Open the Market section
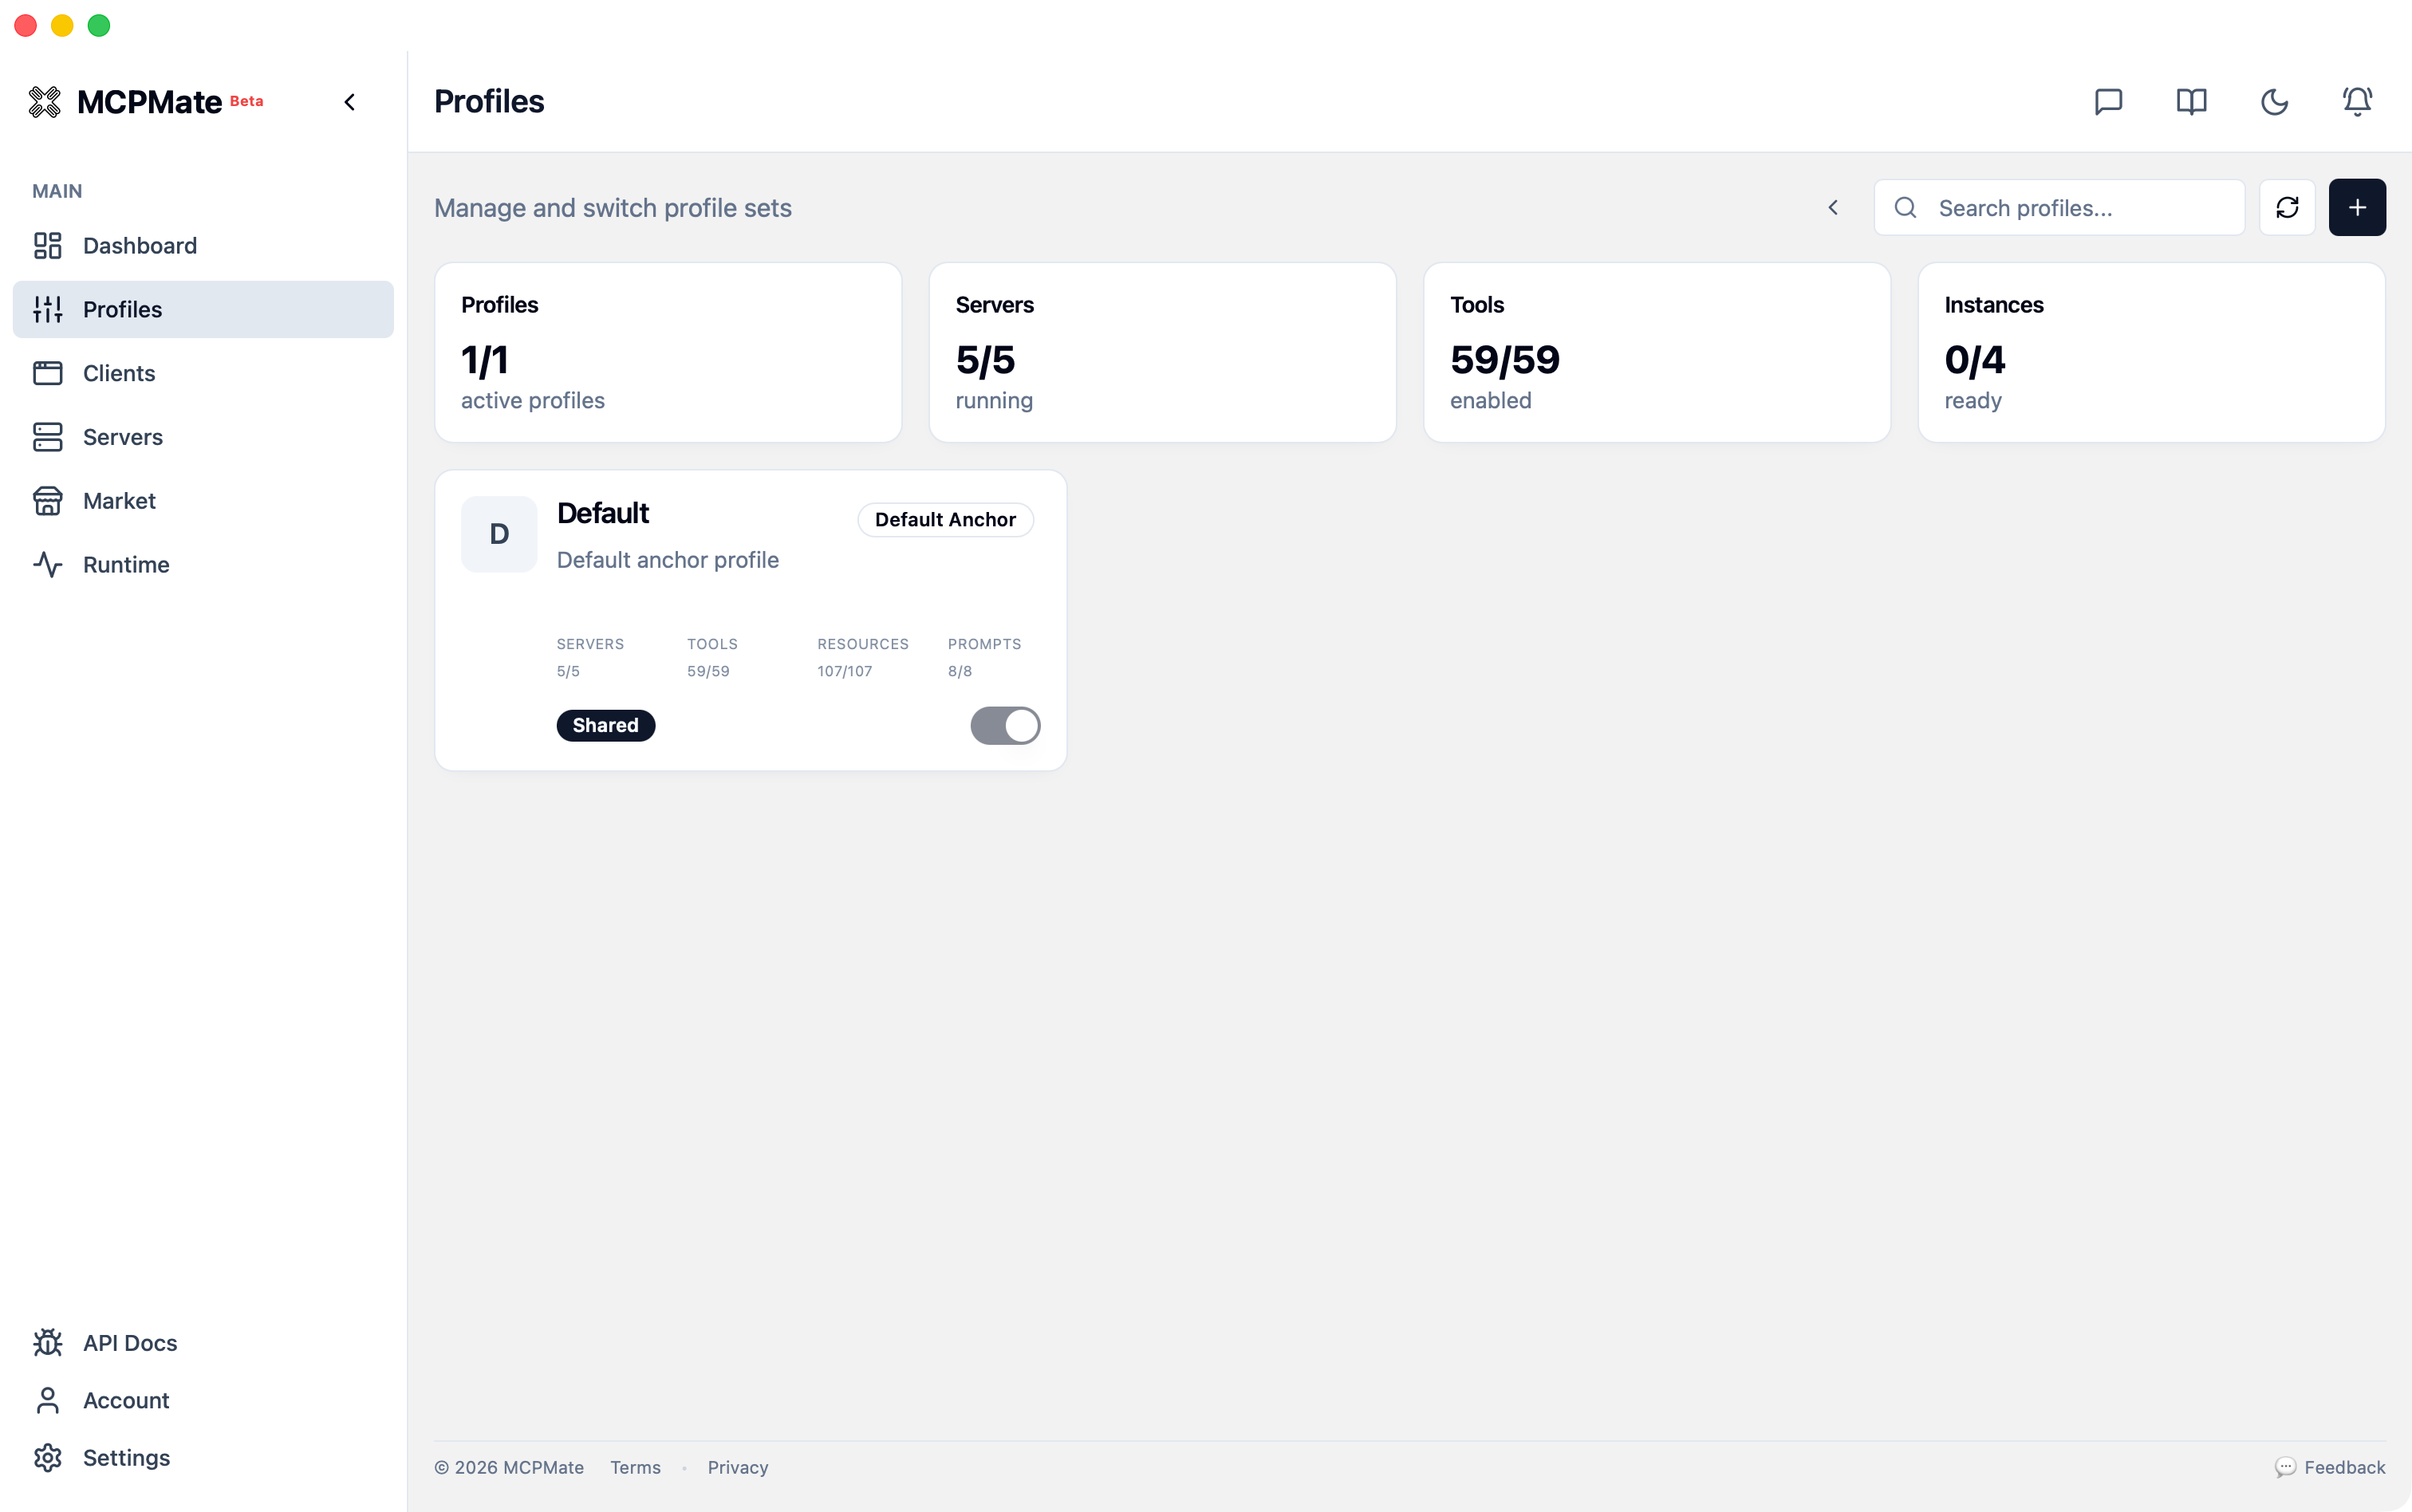2412x1512 pixels. pyautogui.click(x=119, y=501)
